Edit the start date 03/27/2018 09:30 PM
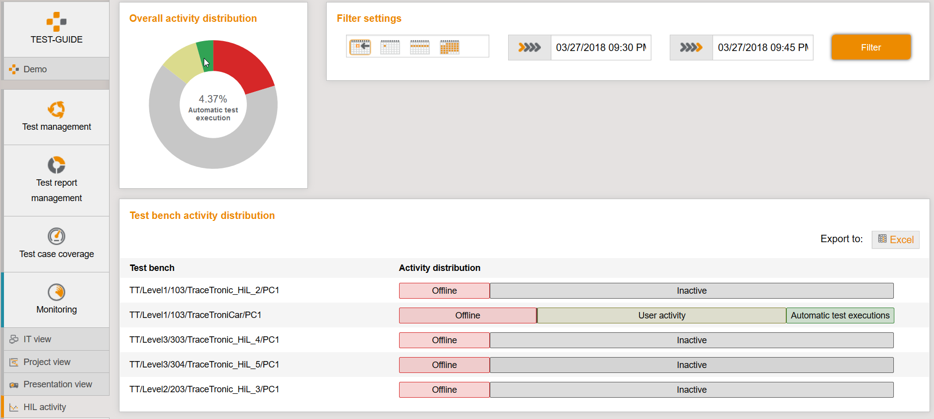The width and height of the screenshot is (934, 419). coord(601,48)
